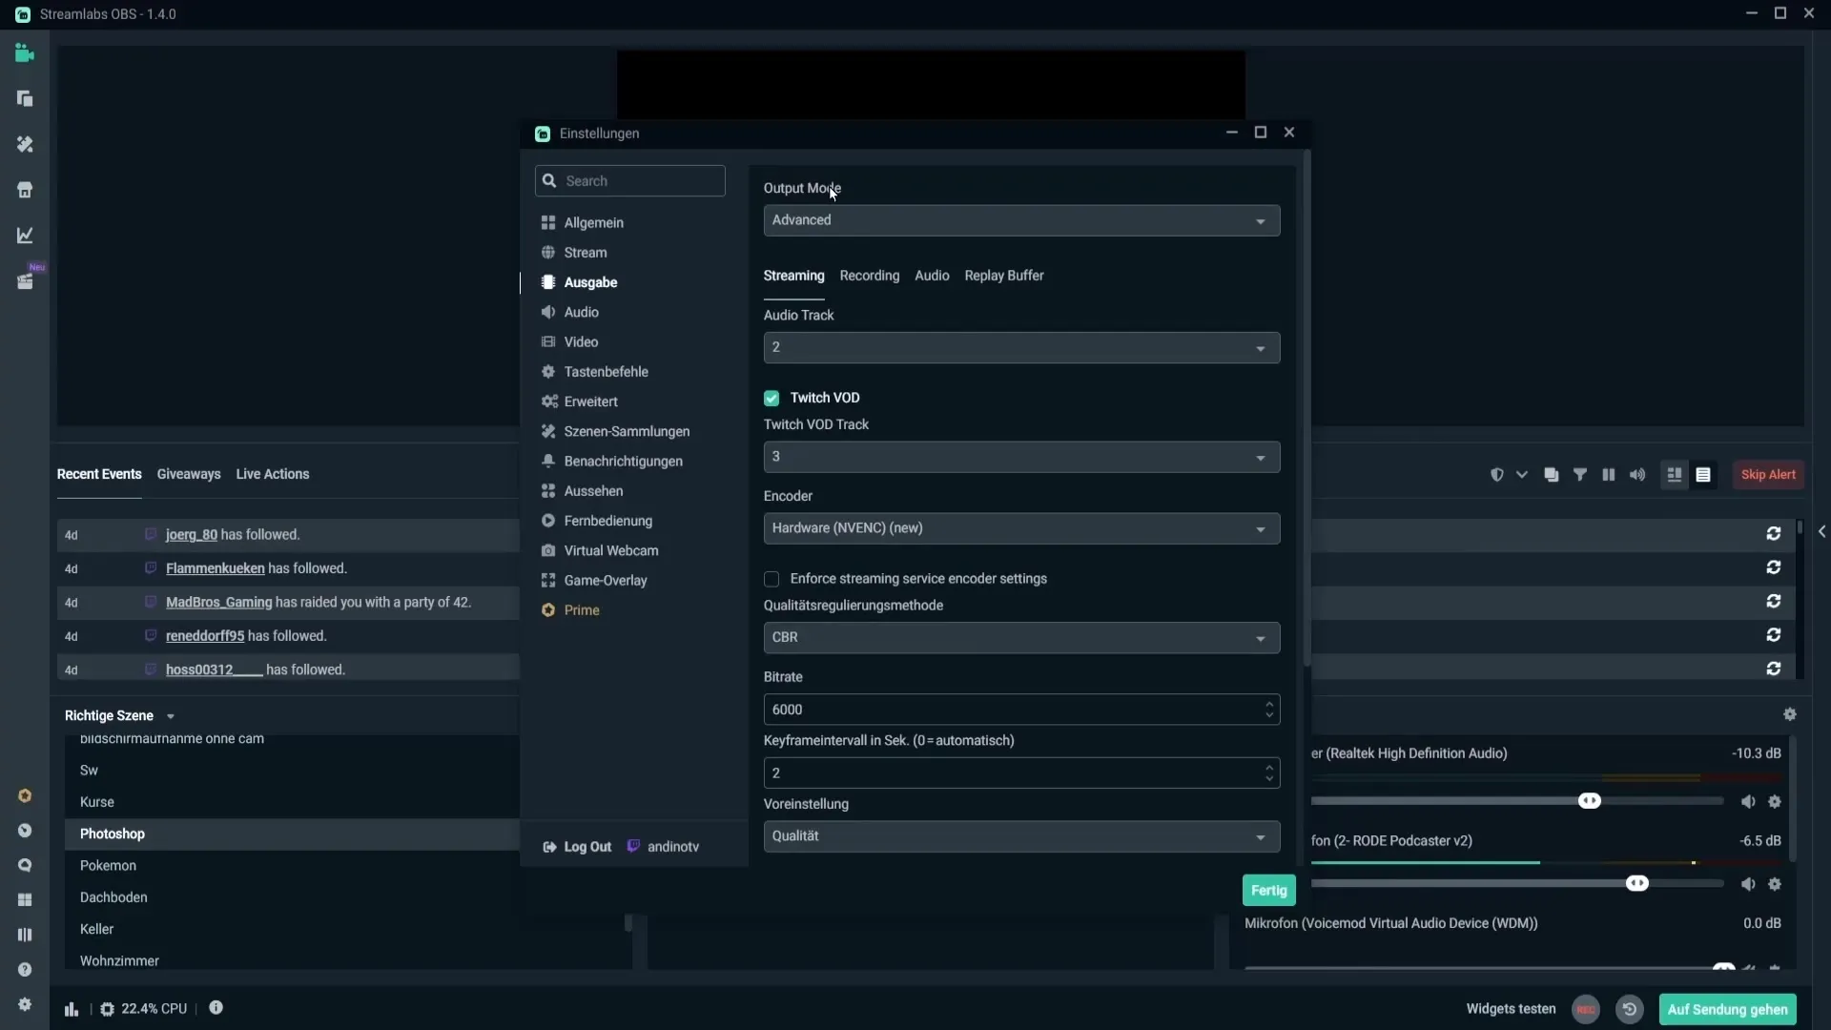1831x1030 pixels.
Task: Click the Prime star icon in left sidebar
Action: (25, 795)
